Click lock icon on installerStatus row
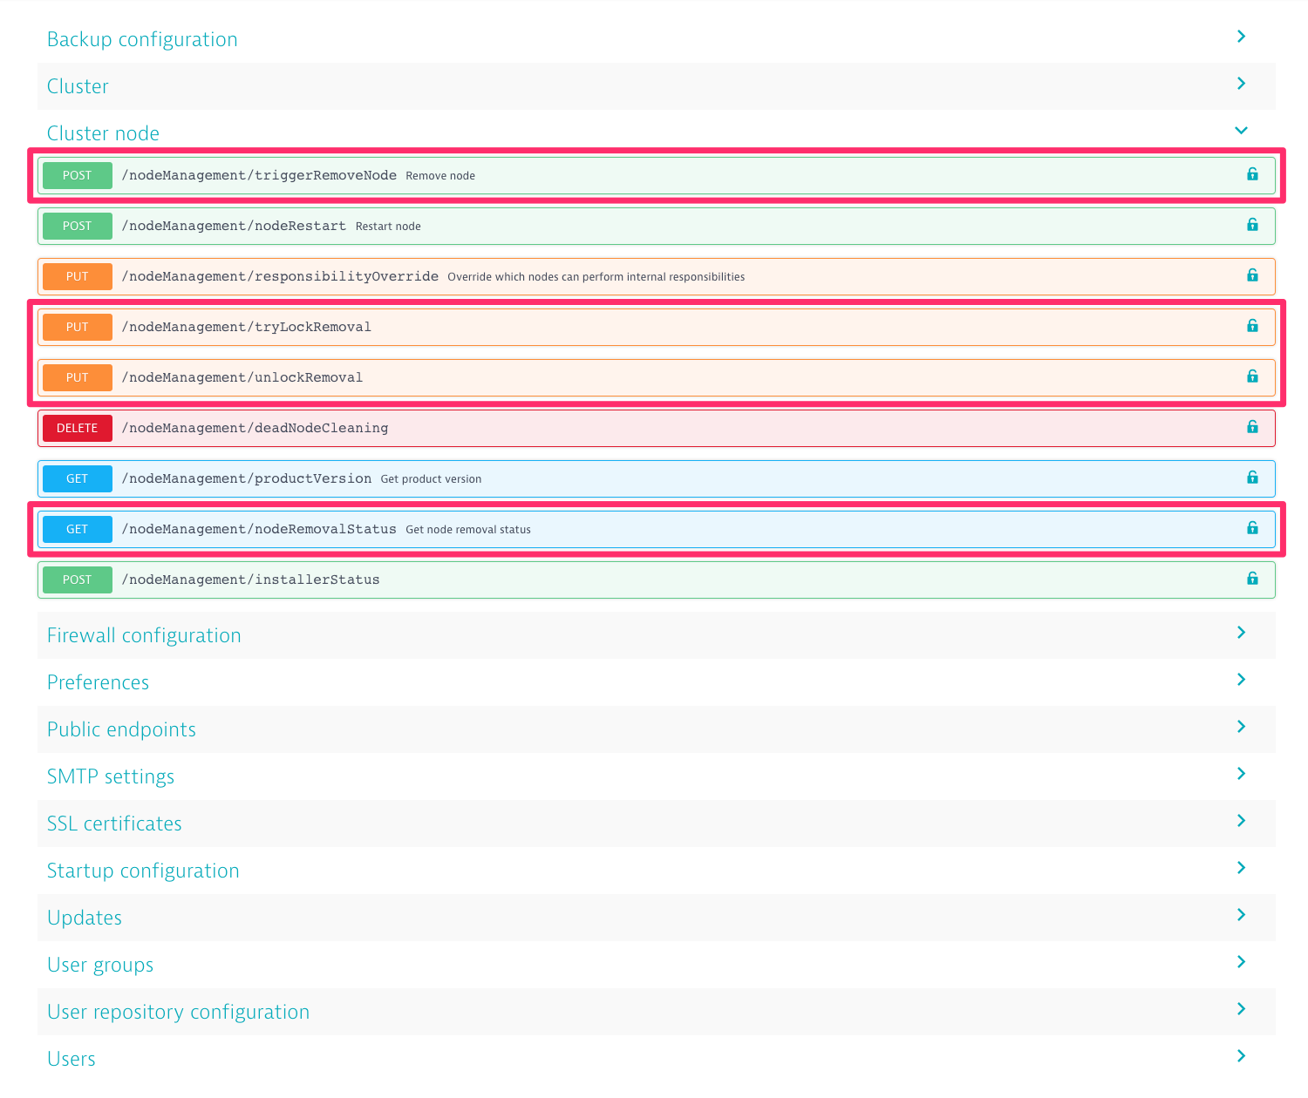 click(1252, 579)
